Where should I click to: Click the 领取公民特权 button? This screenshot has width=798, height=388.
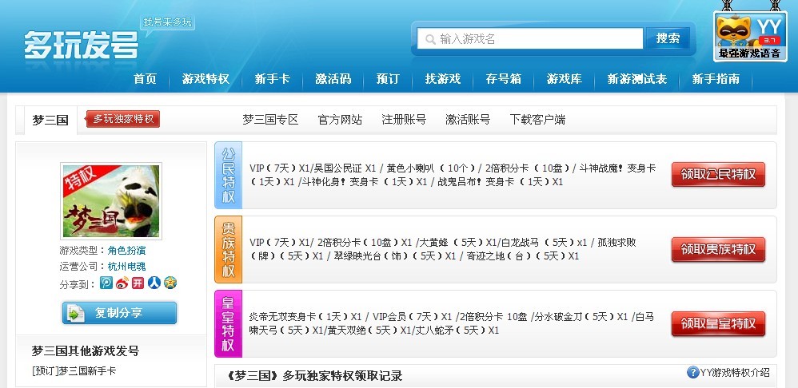(x=718, y=174)
